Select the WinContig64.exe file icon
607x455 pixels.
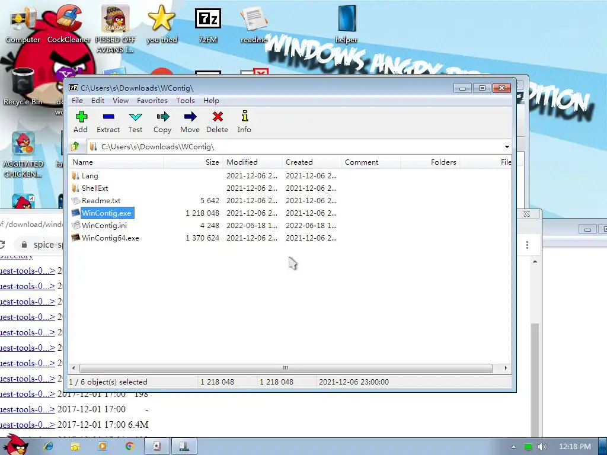point(75,238)
